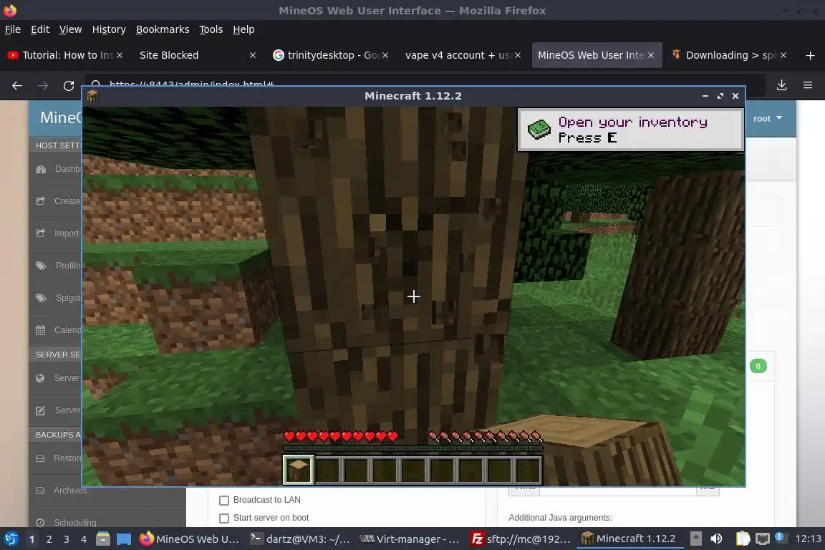Expand the system tray hidden icons arrow
The image size is (825, 550).
tap(695, 539)
